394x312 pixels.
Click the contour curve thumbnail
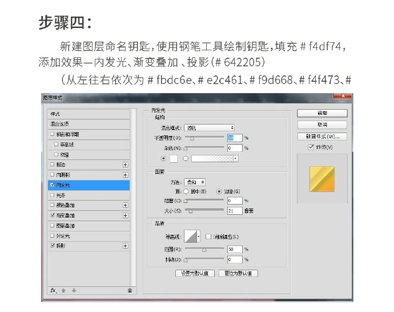coord(191,237)
